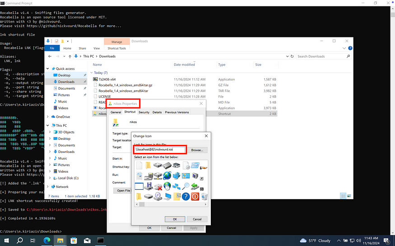
Task: Collapse the Today (7) file group
Action: point(92,72)
